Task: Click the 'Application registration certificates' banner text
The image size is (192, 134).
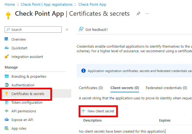Action: [x=140, y=71]
